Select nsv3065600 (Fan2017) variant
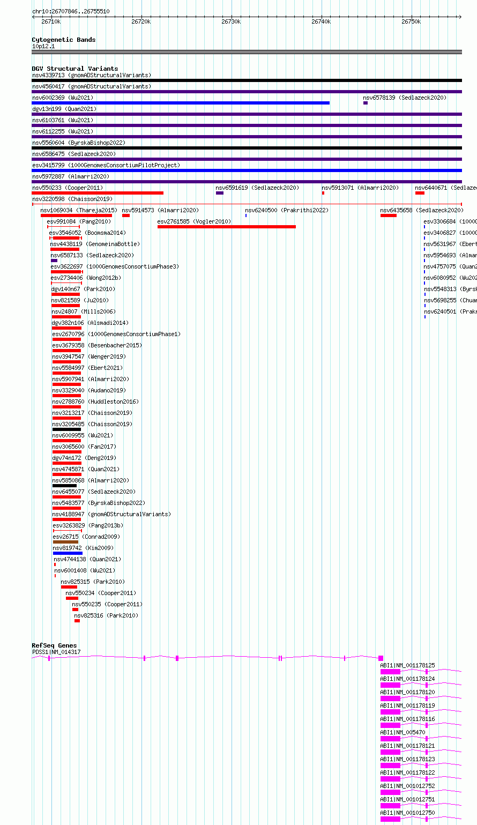This screenshot has height=825, width=477. [84, 447]
